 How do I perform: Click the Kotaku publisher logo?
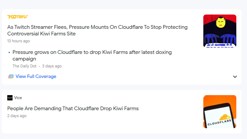17,17
